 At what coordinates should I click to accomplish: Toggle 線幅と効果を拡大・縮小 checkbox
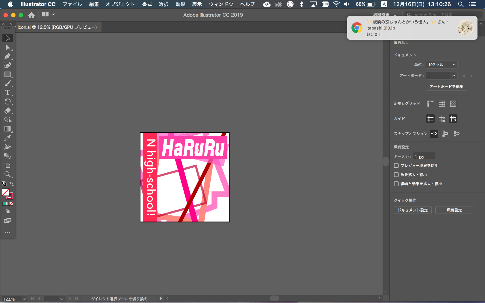pos(396,184)
